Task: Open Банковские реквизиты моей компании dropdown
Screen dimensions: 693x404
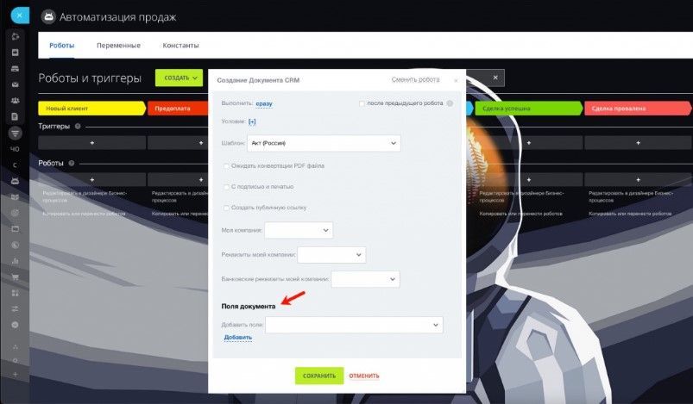Action: [x=366, y=279]
